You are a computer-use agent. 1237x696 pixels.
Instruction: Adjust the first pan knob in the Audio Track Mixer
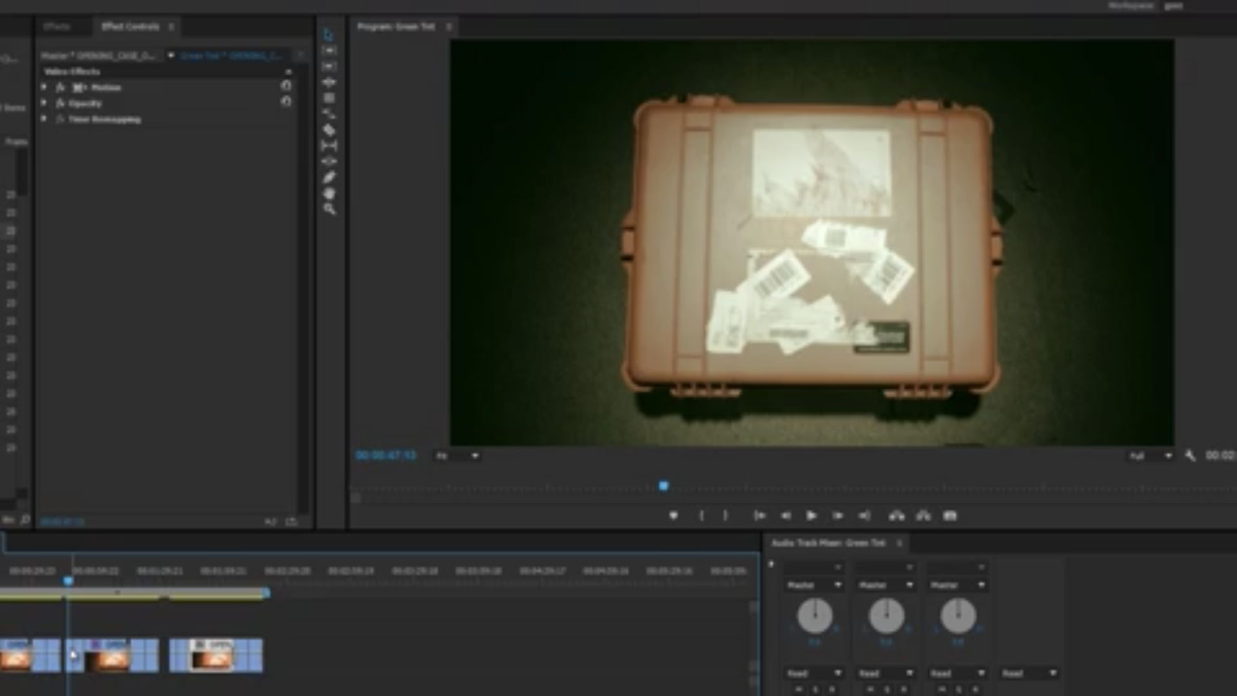(815, 615)
